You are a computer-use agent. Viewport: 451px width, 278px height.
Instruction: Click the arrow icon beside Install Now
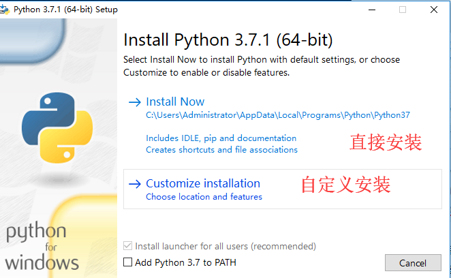pyautogui.click(x=135, y=102)
